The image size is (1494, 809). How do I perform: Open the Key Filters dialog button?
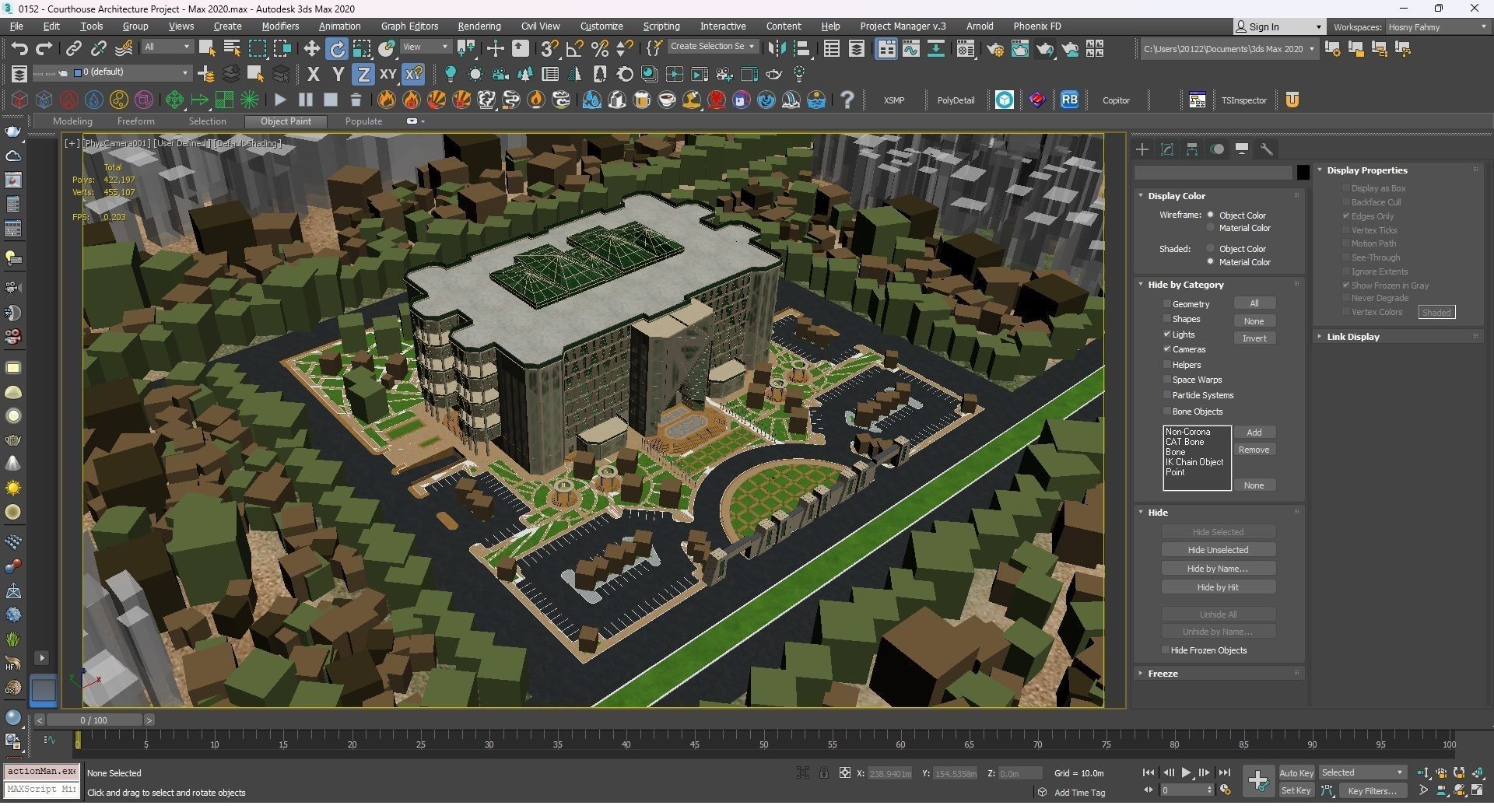click(x=1373, y=790)
